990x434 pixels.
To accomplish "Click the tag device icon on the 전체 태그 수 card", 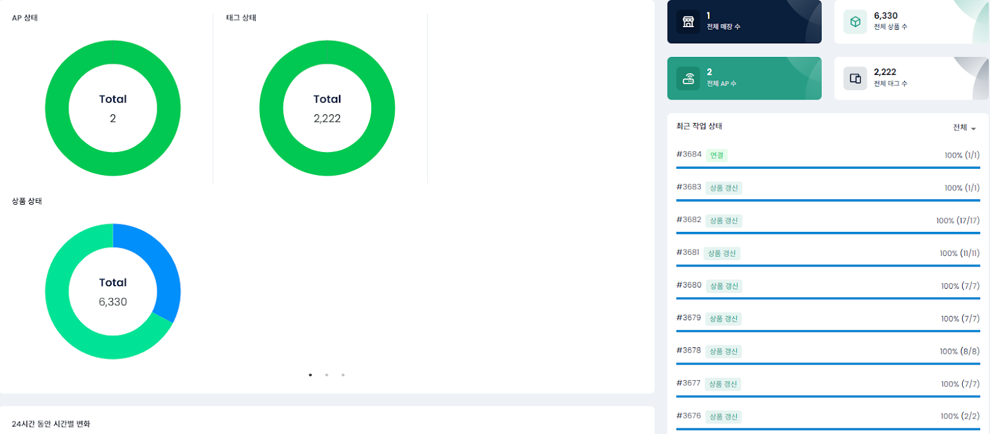I will point(855,79).
